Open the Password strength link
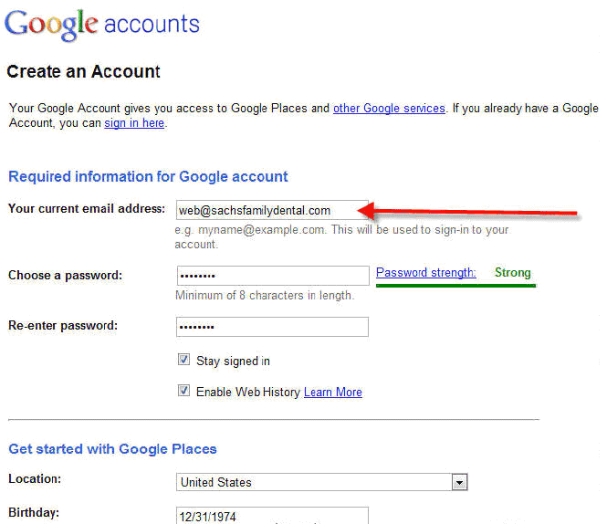 pyautogui.click(x=426, y=273)
